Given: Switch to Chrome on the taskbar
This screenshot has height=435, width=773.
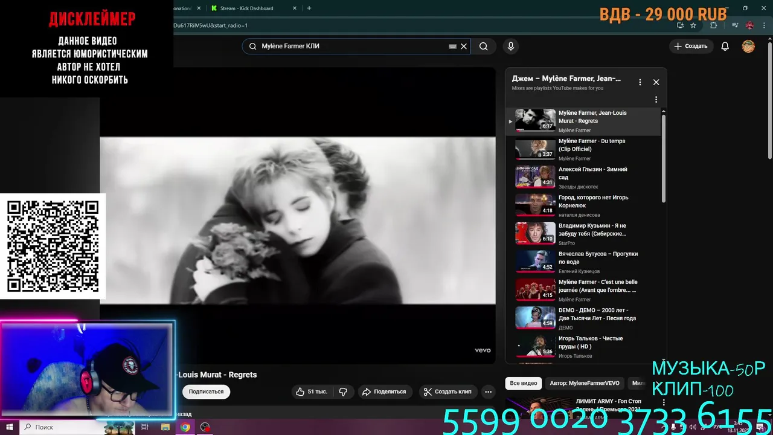Looking at the screenshot, I should click(185, 427).
